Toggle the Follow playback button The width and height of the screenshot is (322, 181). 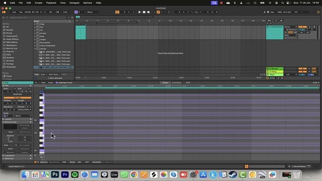pyautogui.click(x=117, y=12)
